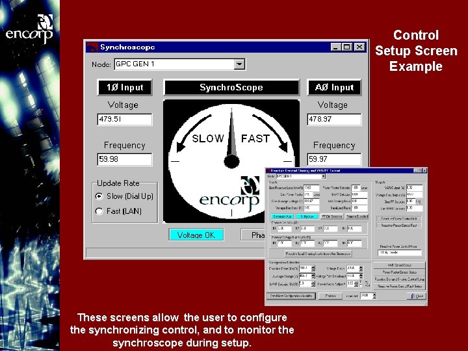Click the AØ Input frequency field 59.97
The image size is (468, 351).
[x=334, y=159]
